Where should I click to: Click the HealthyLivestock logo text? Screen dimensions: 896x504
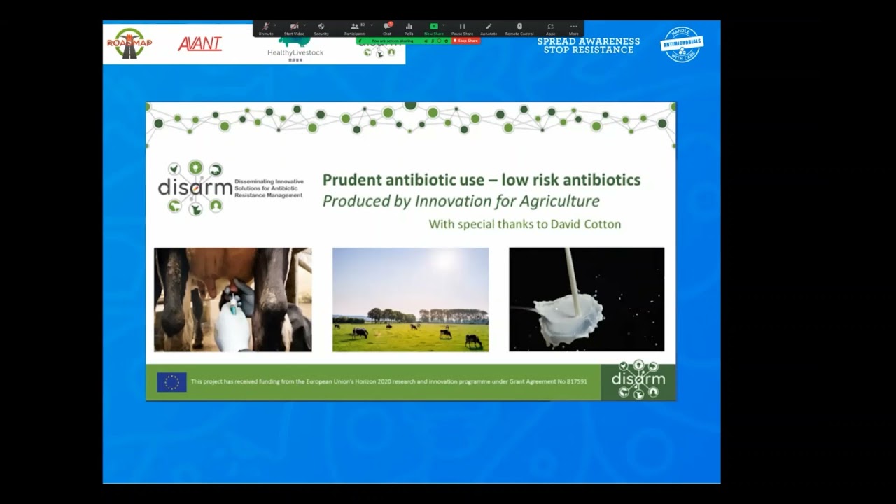click(295, 52)
